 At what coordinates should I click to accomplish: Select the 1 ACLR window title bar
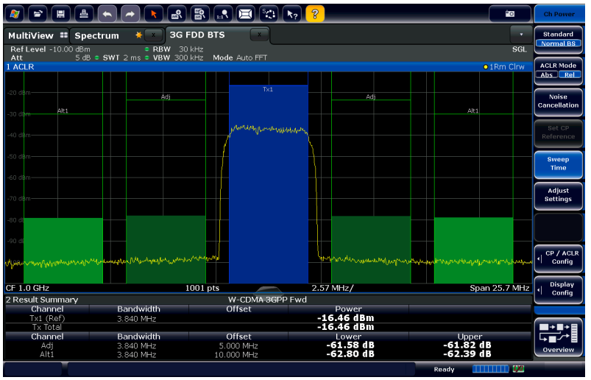(x=268, y=67)
